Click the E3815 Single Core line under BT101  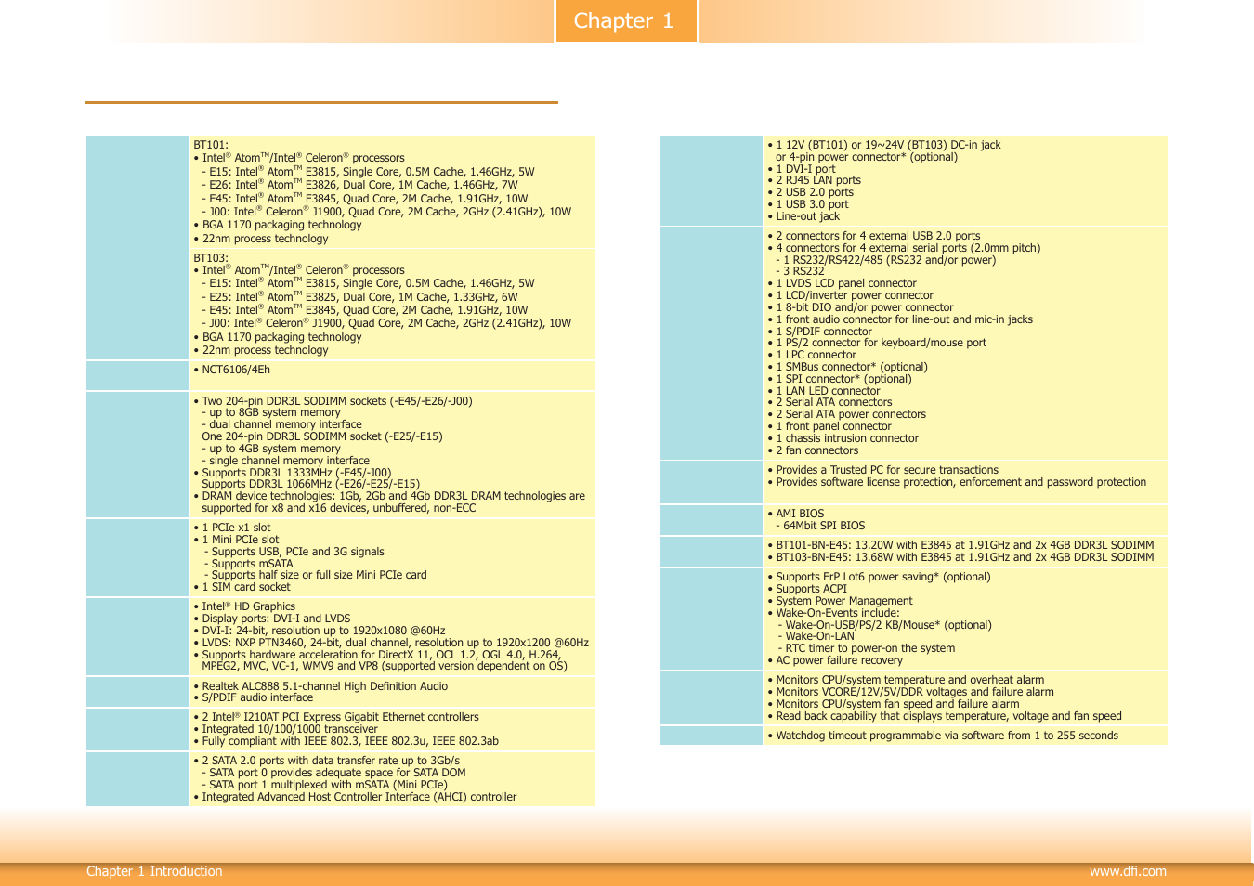click(x=368, y=172)
